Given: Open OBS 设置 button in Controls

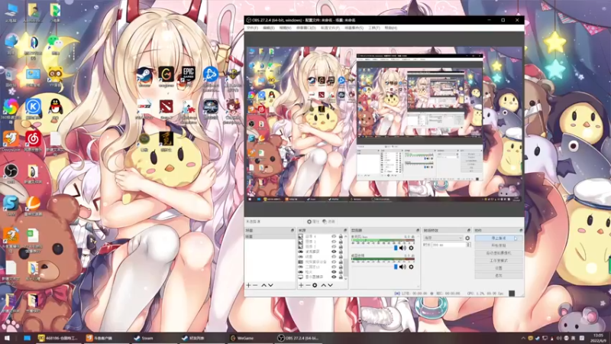Looking at the screenshot, I should (499, 268).
